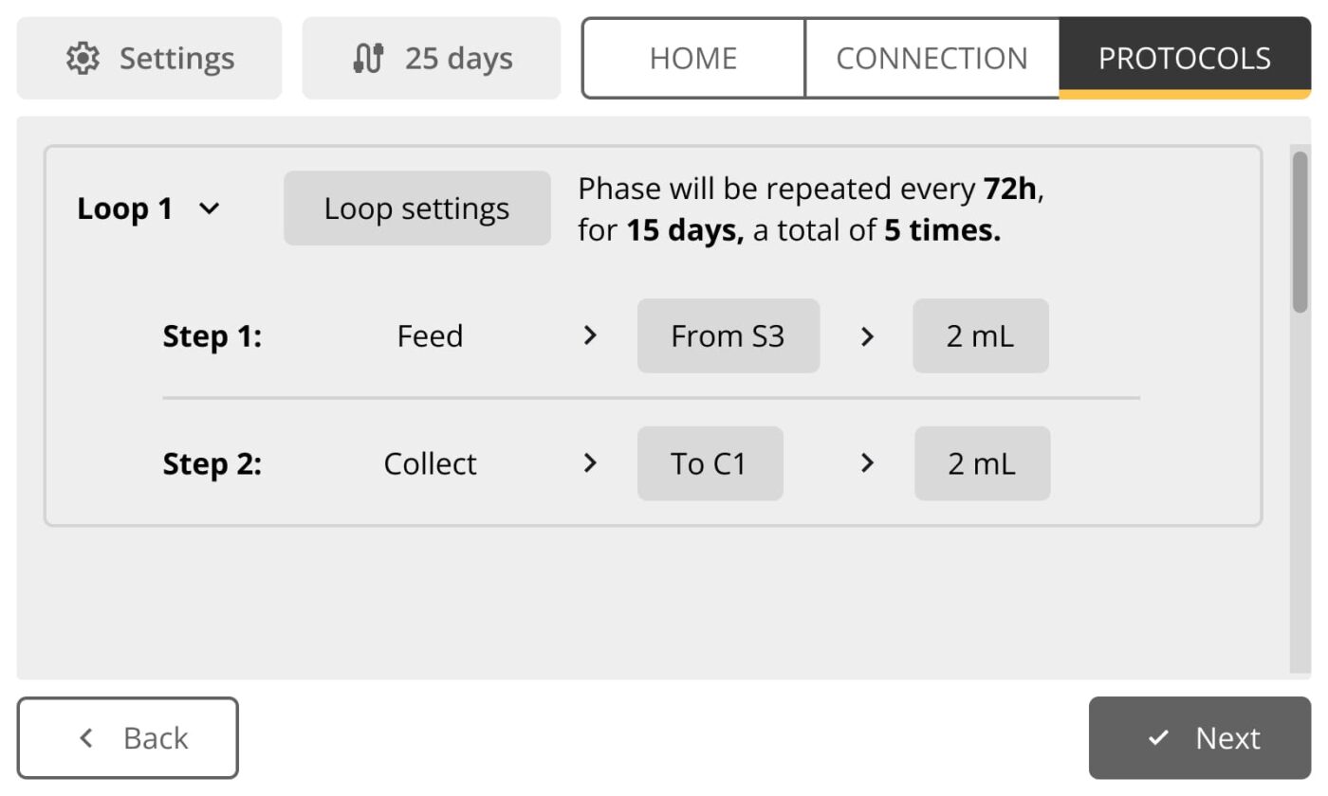Image resolution: width=1328 pixels, height=796 pixels.
Task: Change the Step 1 feed volume of 2 mL
Action: click(980, 336)
